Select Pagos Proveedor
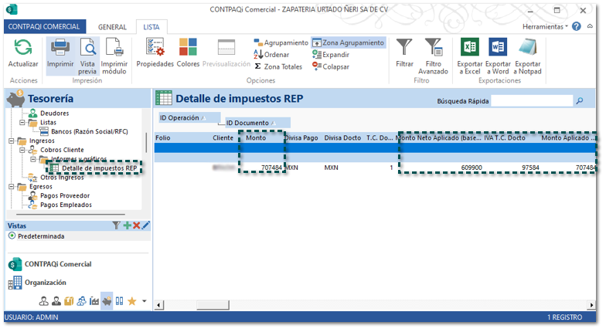Viewport: 606px width, 329px height. pyautogui.click(x=65, y=196)
